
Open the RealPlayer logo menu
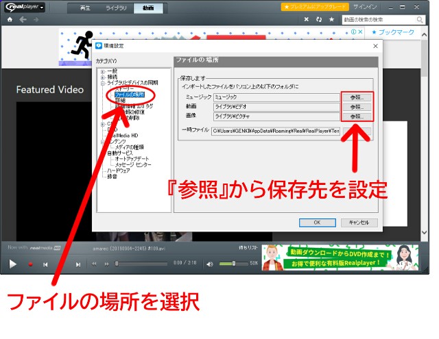click(x=25, y=7)
